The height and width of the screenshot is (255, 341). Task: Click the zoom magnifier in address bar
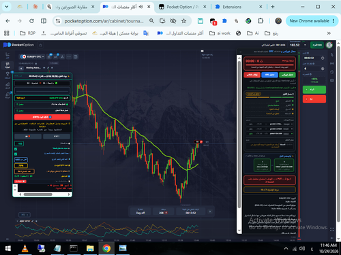(151, 21)
